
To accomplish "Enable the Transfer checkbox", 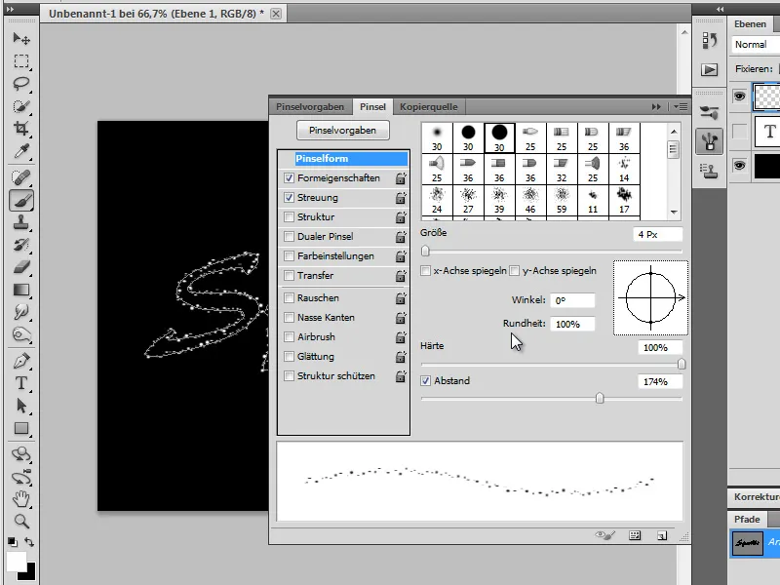I will point(289,276).
